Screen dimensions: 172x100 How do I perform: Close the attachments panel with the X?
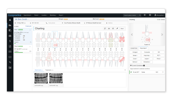pos(125,70)
